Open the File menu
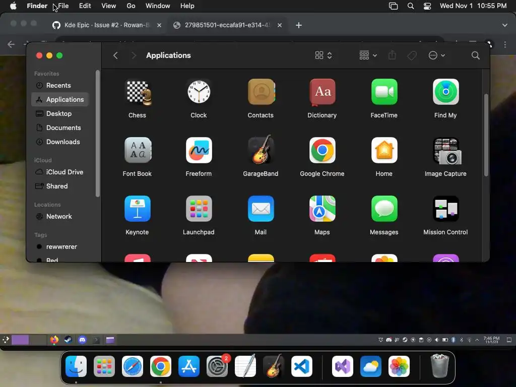 pyautogui.click(x=63, y=6)
